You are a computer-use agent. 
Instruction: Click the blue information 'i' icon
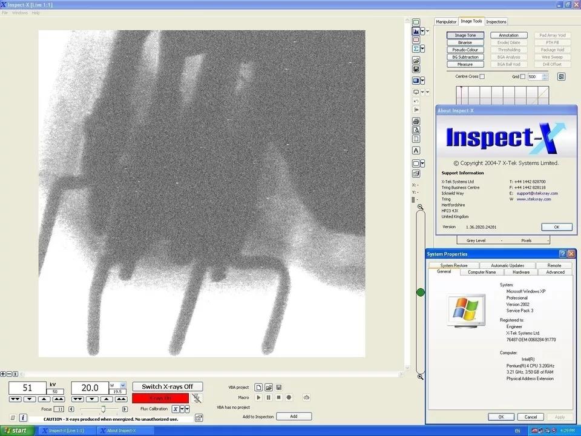[23, 418]
